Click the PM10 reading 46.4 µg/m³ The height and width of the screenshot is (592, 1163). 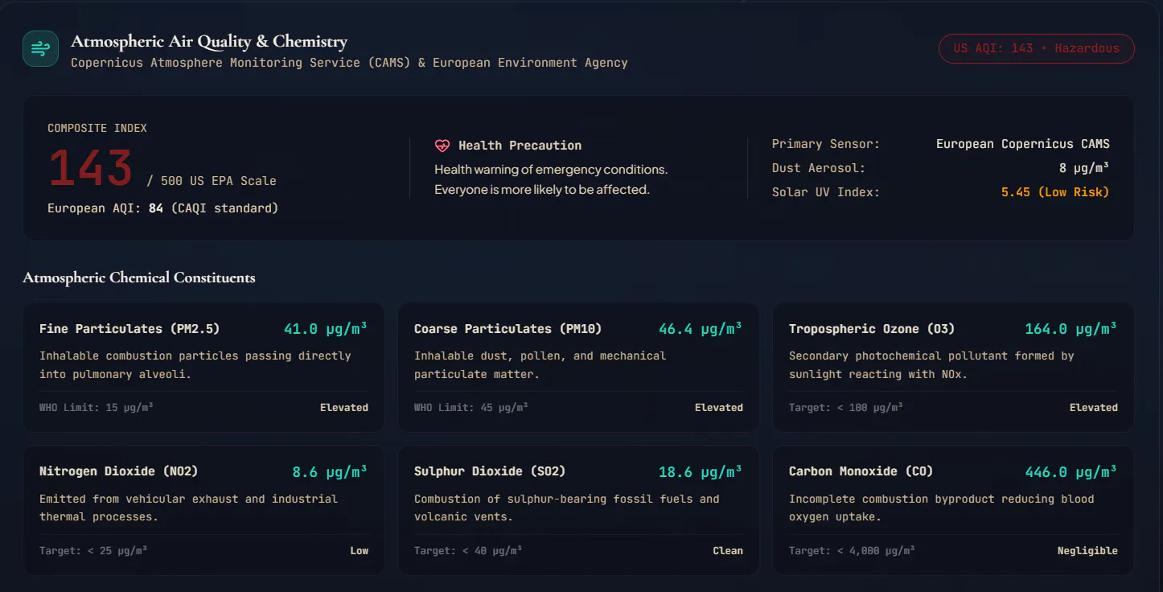(701, 329)
